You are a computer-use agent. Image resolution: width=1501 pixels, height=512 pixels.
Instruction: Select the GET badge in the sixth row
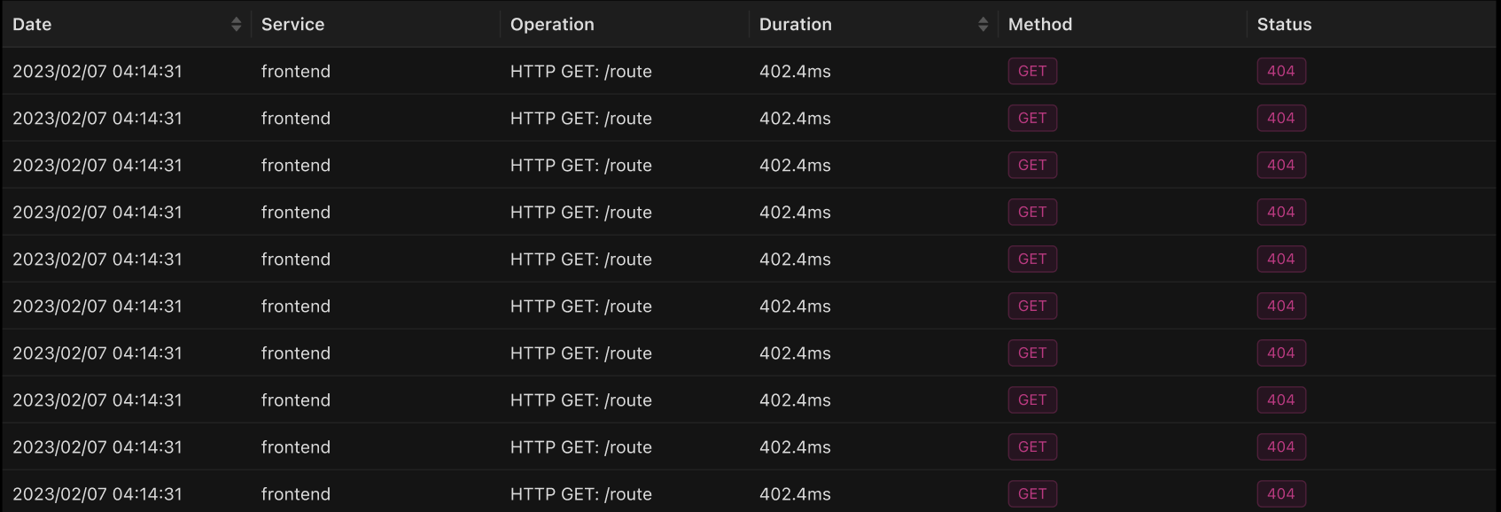(x=1032, y=306)
